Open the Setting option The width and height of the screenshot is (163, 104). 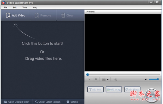[x=72, y=102]
